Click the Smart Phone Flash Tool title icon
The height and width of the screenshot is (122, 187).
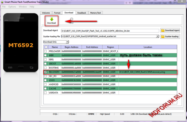click(x=2, y=2)
